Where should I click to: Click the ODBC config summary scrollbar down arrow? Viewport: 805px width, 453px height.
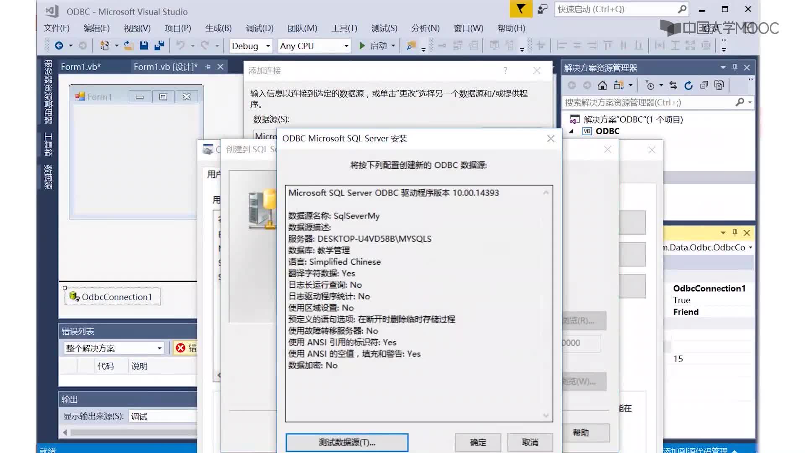[x=546, y=415]
